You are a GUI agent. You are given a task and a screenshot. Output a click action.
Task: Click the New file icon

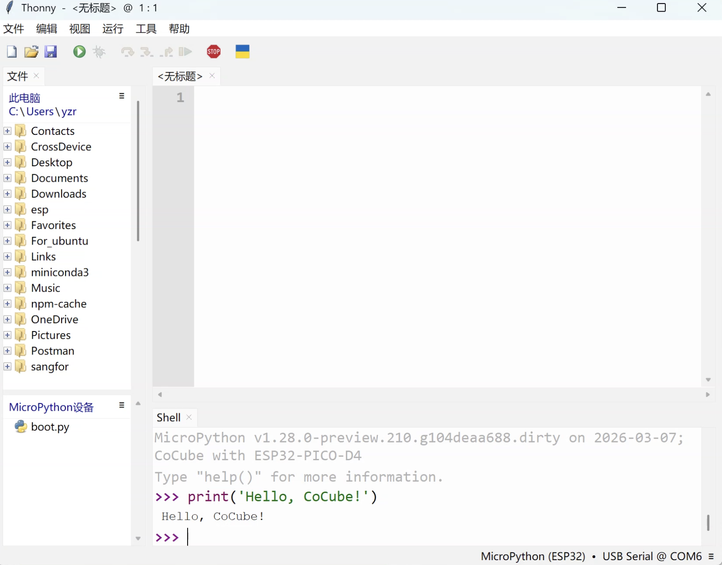pyautogui.click(x=12, y=52)
